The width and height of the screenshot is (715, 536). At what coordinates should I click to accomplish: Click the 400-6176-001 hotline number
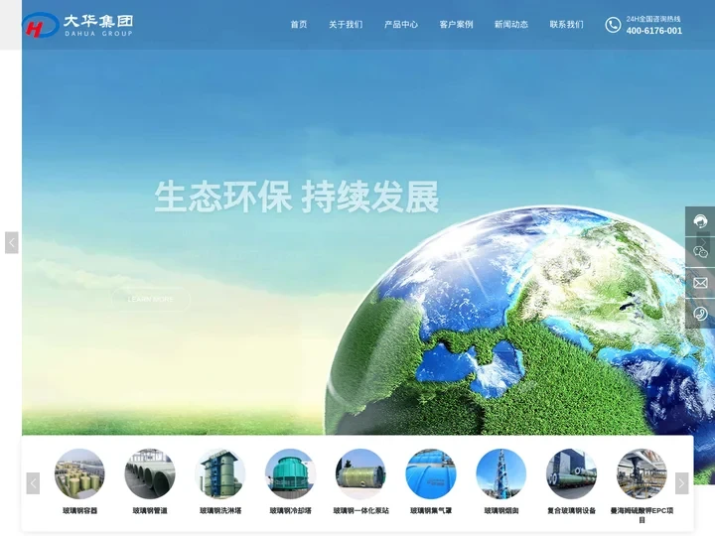click(x=653, y=31)
